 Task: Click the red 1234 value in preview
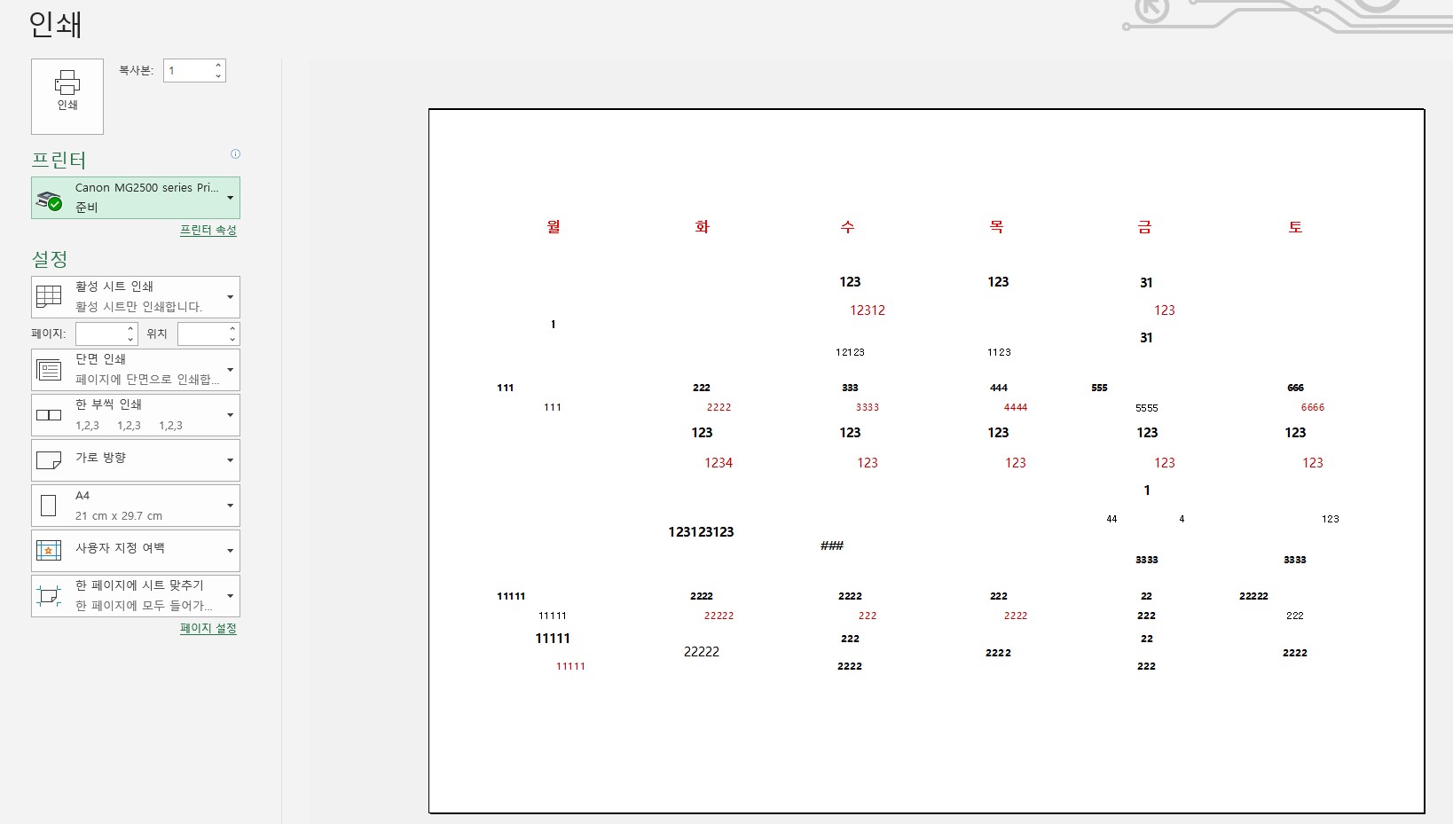point(719,463)
